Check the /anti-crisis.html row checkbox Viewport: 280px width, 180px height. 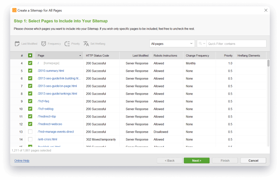pyautogui.click(x=30, y=139)
